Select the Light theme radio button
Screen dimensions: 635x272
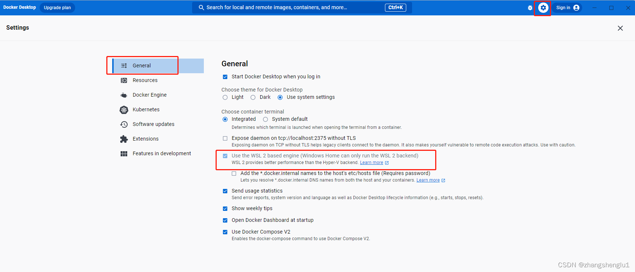225,97
